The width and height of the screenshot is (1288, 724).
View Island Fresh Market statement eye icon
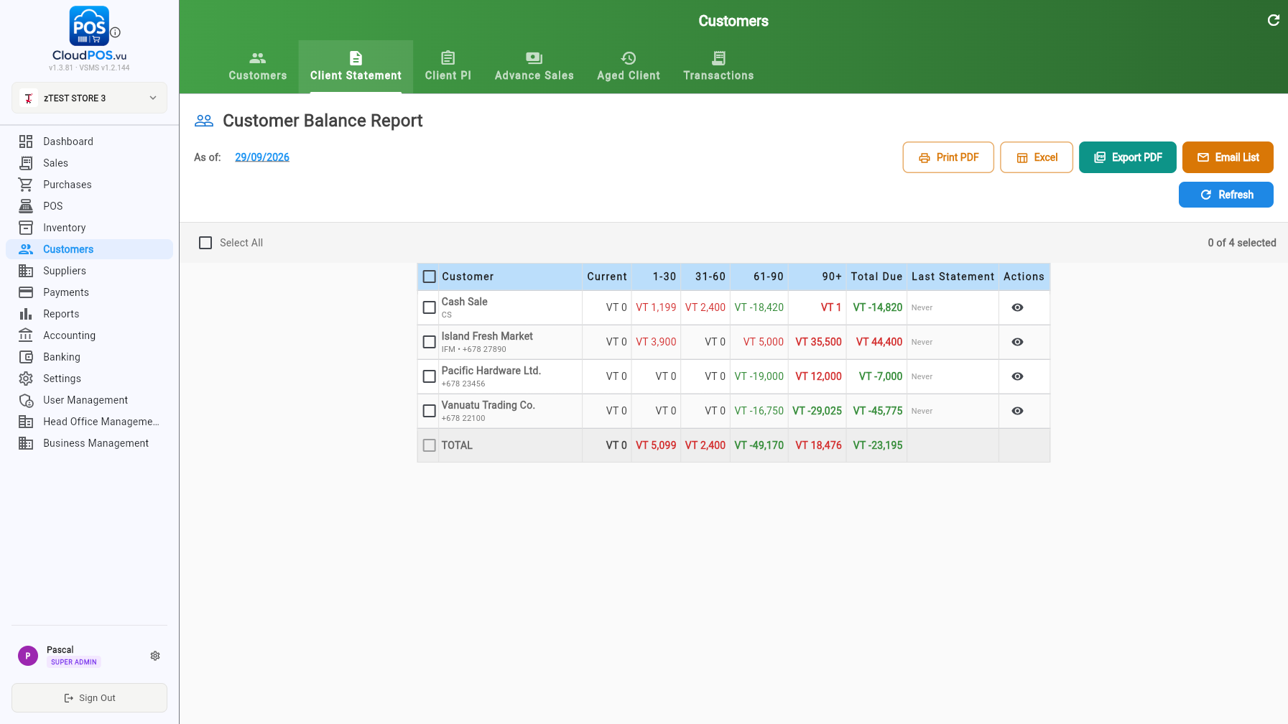(1017, 342)
